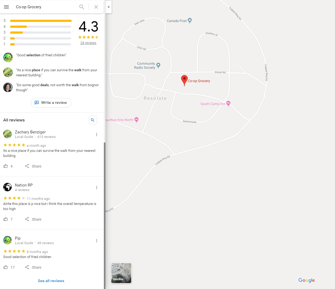Click the South Camp Inn hotel marker
Viewport: 335px width, 289px height.
[x=228, y=104]
